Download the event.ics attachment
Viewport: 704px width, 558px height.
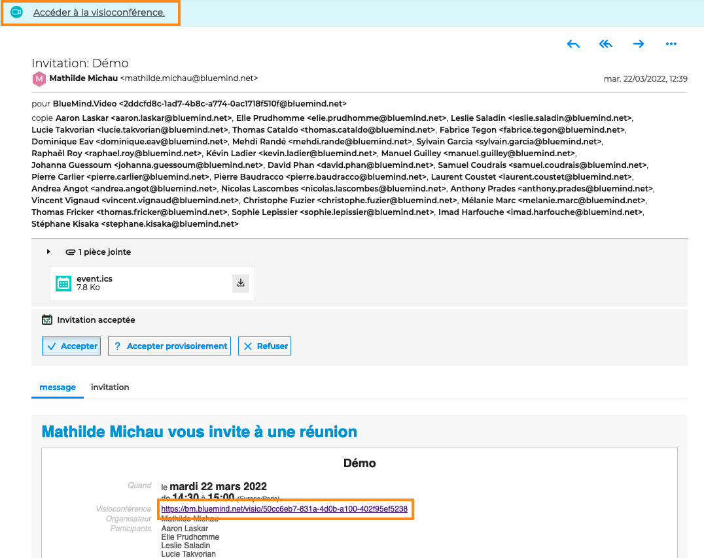pos(241,282)
